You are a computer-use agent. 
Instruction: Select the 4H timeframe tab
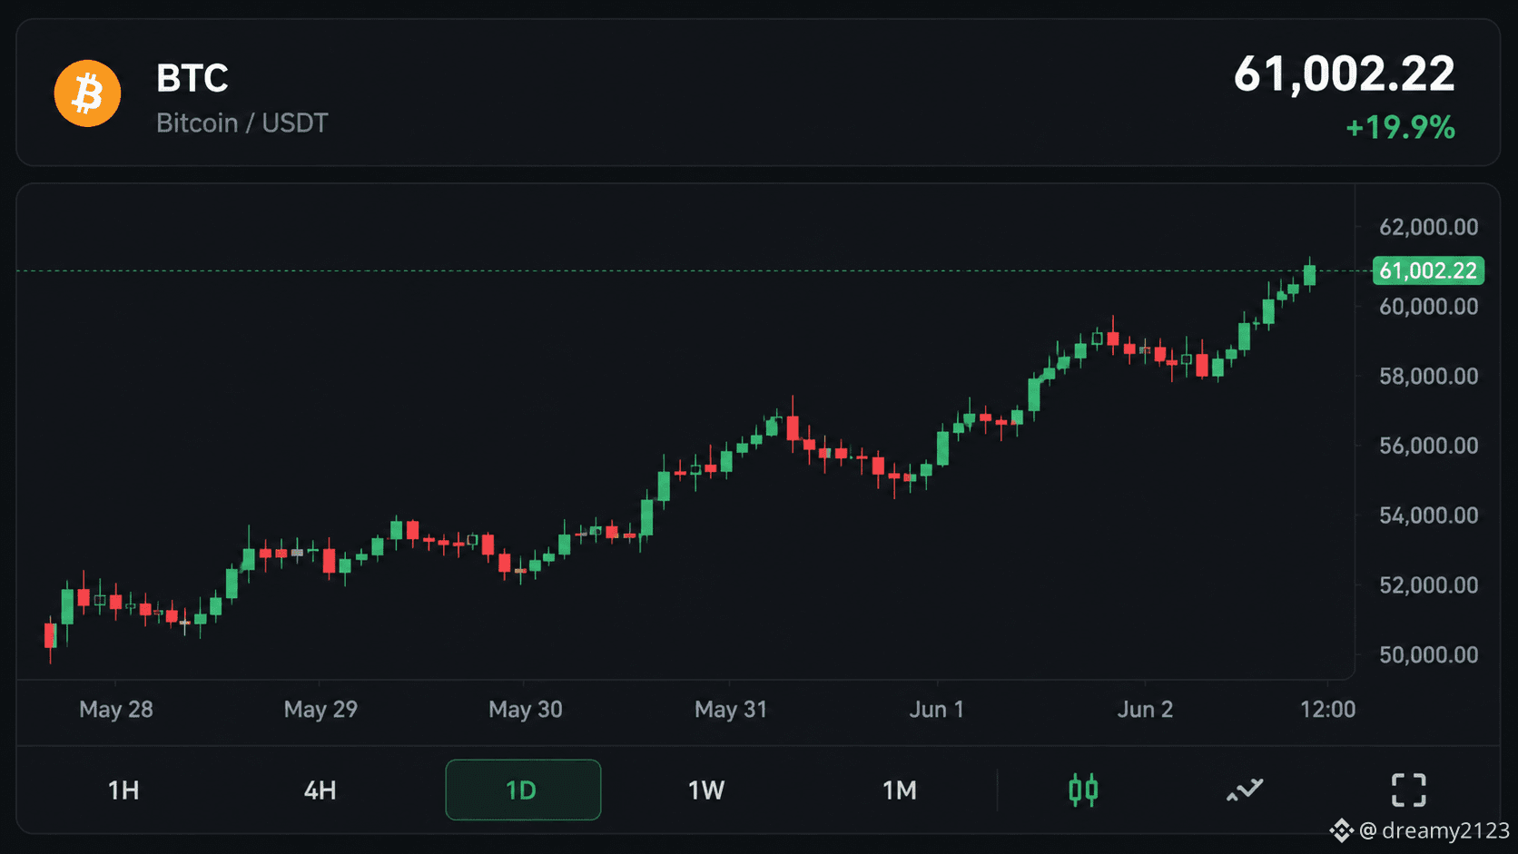(x=320, y=790)
